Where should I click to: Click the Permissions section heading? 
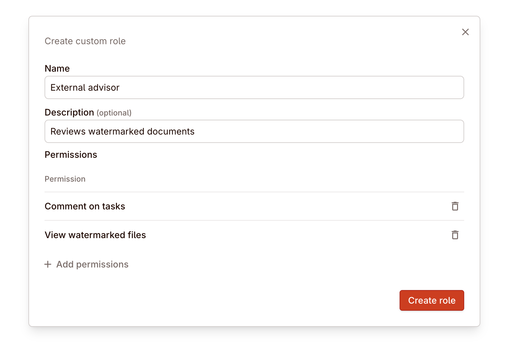click(x=71, y=155)
